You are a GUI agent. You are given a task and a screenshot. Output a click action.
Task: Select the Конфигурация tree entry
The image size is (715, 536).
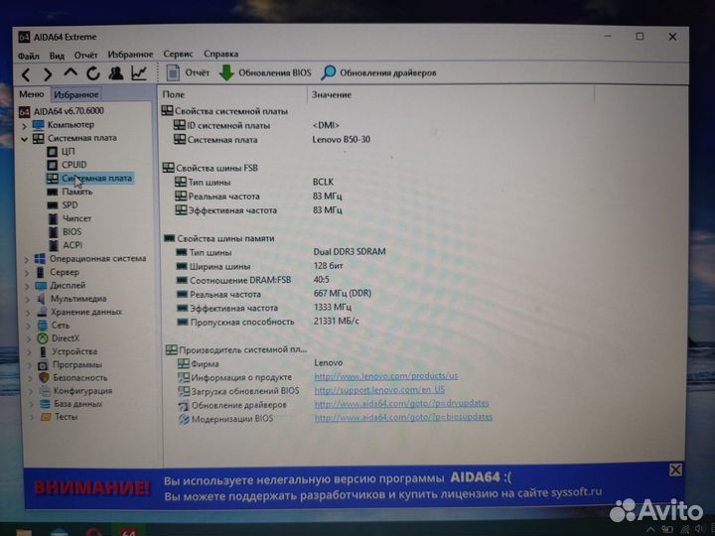pyautogui.click(x=82, y=391)
